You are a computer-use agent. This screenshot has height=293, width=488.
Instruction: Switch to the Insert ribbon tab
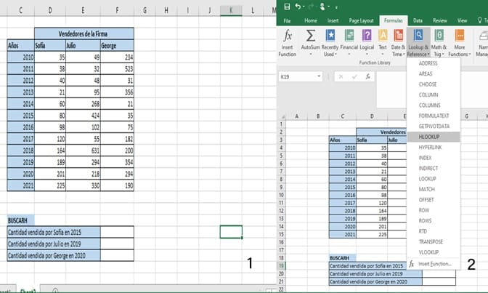pos(333,20)
